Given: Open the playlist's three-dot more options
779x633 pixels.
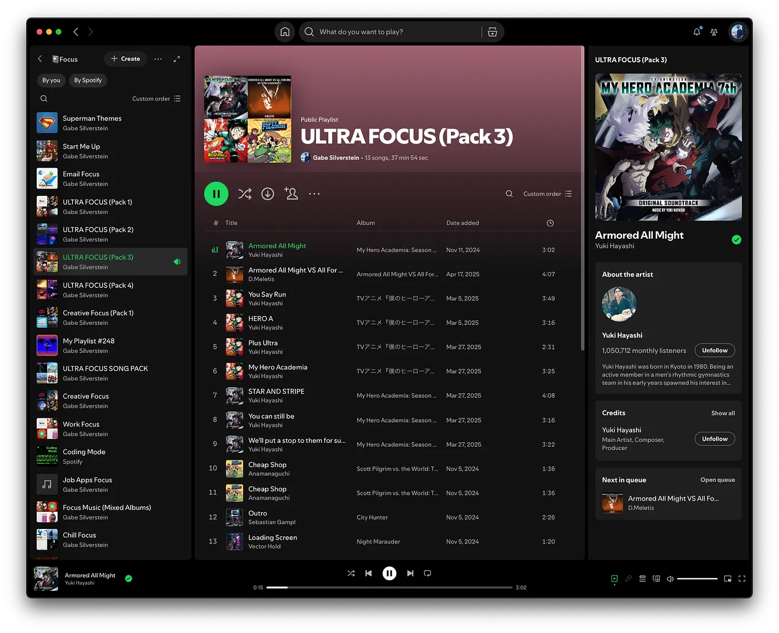Looking at the screenshot, I should tap(314, 194).
